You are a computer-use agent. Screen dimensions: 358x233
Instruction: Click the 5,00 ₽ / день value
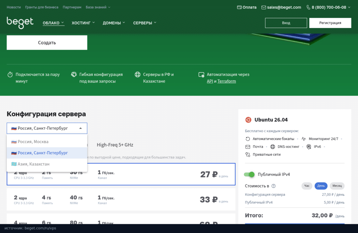(x=334, y=203)
